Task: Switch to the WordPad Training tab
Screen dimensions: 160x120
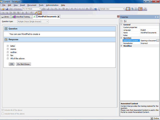Action: (21, 17)
